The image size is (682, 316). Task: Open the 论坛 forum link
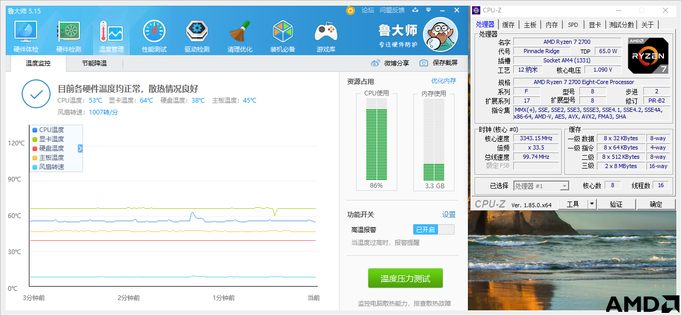coord(368,10)
